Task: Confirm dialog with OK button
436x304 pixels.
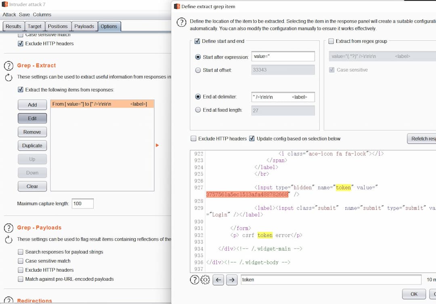Action: click(414, 294)
